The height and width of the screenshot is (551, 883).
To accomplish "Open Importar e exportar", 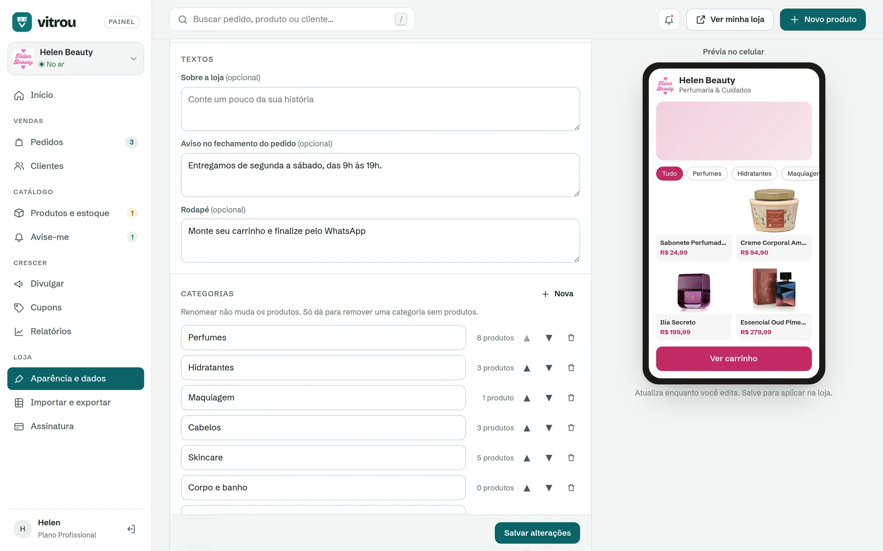I will click(76, 403).
